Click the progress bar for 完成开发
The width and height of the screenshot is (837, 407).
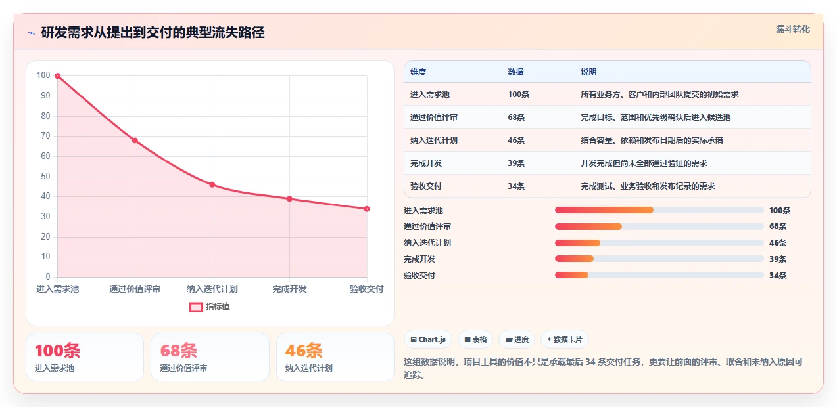pos(659,259)
